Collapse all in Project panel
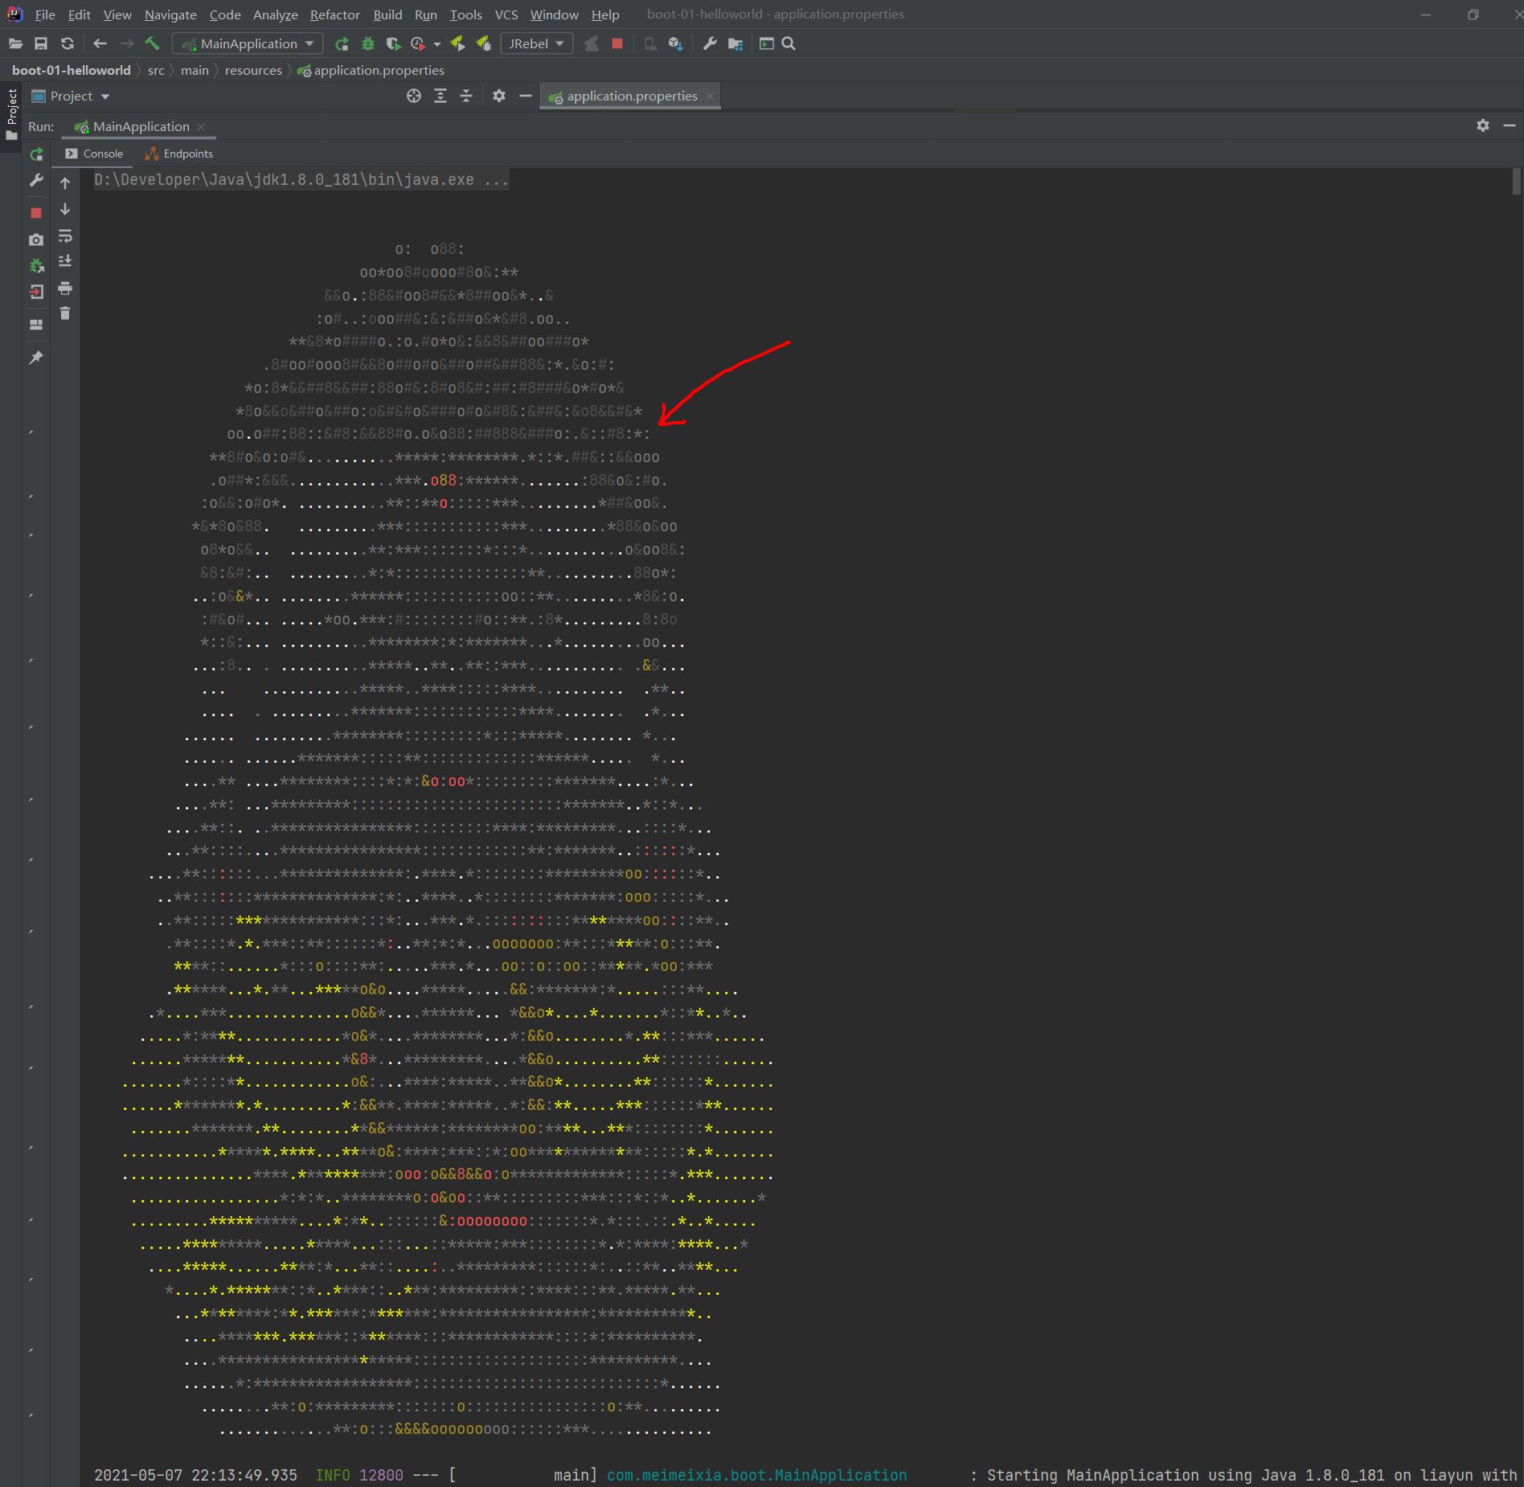Image resolution: width=1524 pixels, height=1487 pixels. pyautogui.click(x=466, y=96)
